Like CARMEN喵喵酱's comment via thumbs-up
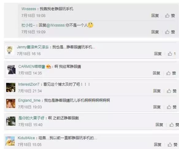The width and height of the screenshot is (179, 149). pyautogui.click(x=168, y=73)
